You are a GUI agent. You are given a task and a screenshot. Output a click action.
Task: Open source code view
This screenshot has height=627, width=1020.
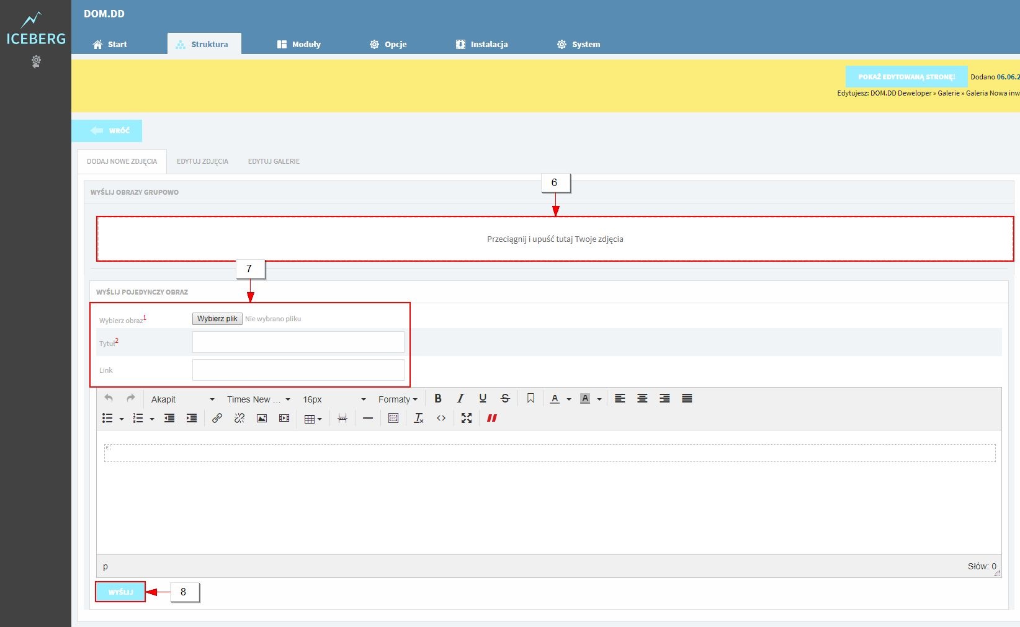441,419
